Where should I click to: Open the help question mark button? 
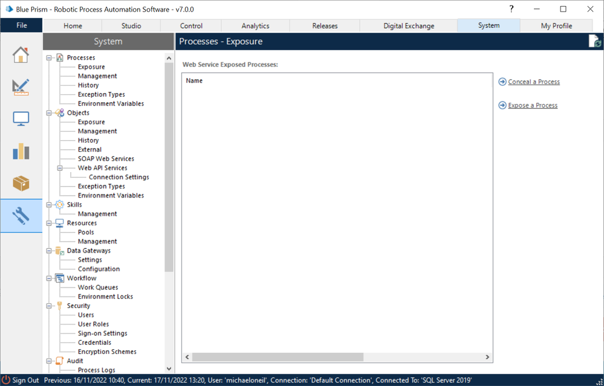[x=511, y=9]
